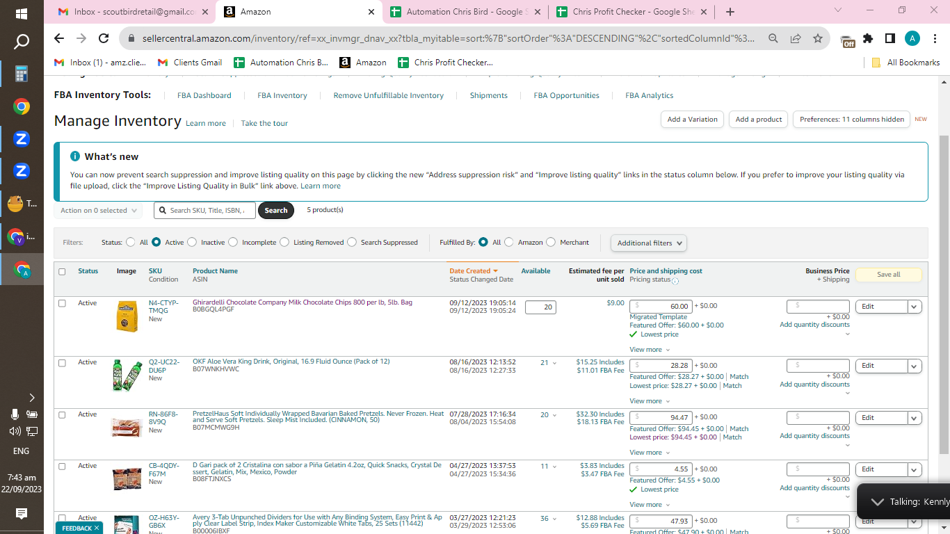
Task: Expand View more under PretzelHaus pricing
Action: tap(650, 453)
